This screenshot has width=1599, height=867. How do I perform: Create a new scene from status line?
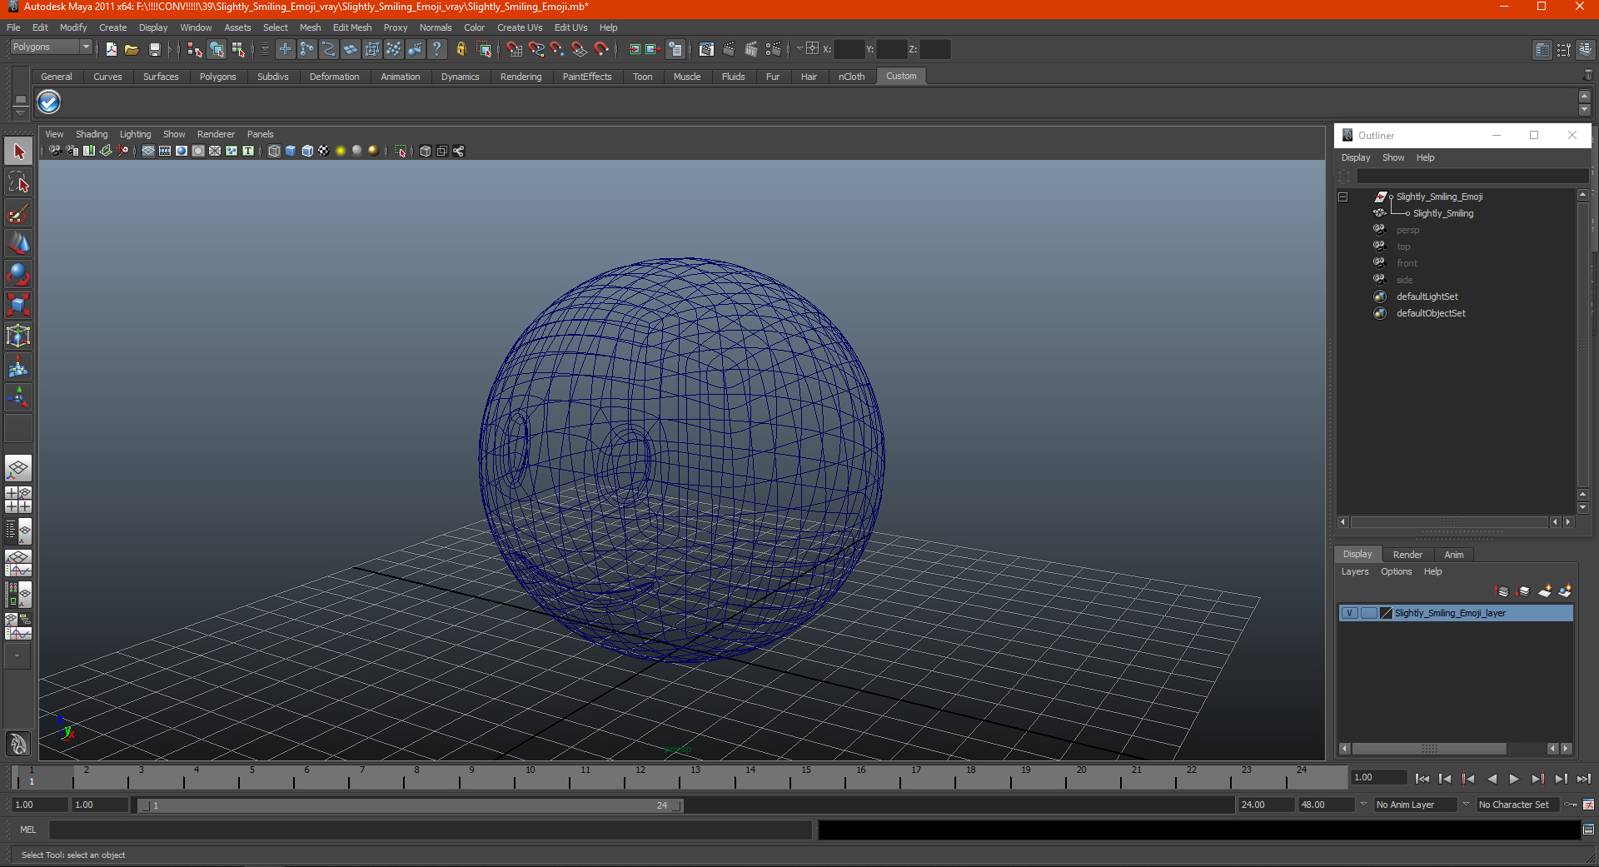pos(111,49)
